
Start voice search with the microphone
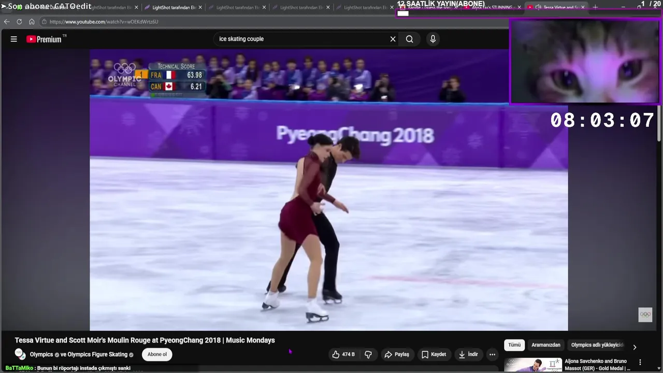tap(433, 39)
